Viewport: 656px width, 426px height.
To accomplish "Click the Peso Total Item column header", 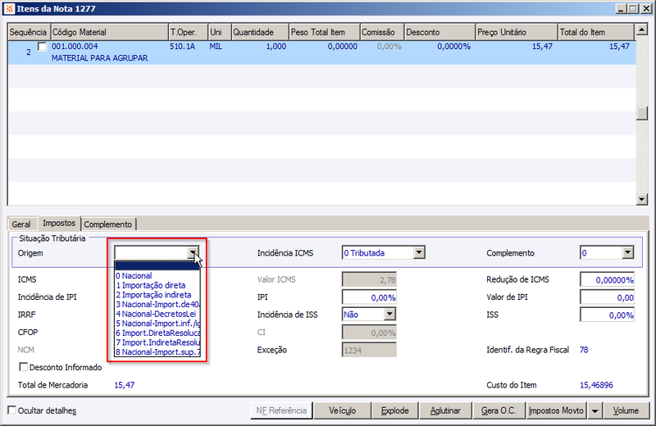I will click(324, 32).
